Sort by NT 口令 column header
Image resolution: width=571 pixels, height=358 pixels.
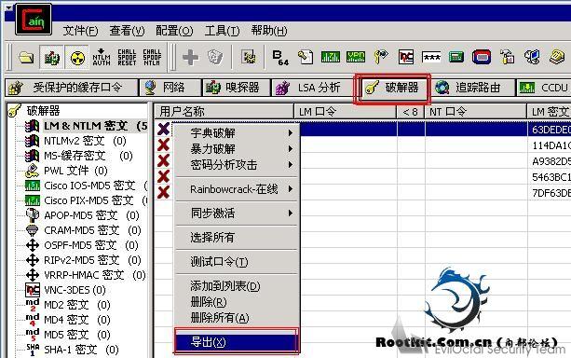(476, 111)
